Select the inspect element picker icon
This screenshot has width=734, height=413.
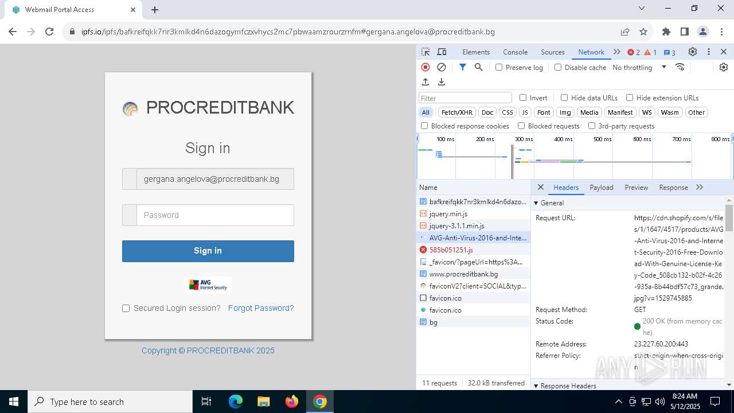(x=425, y=52)
